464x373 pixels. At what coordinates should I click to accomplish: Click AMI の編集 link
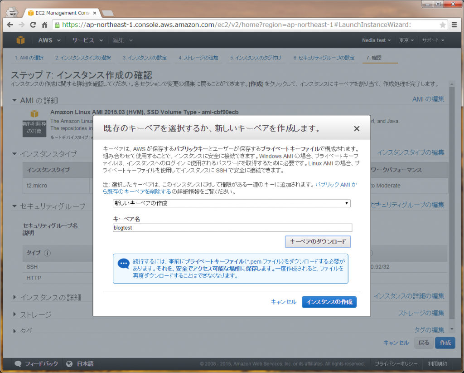[428, 99]
